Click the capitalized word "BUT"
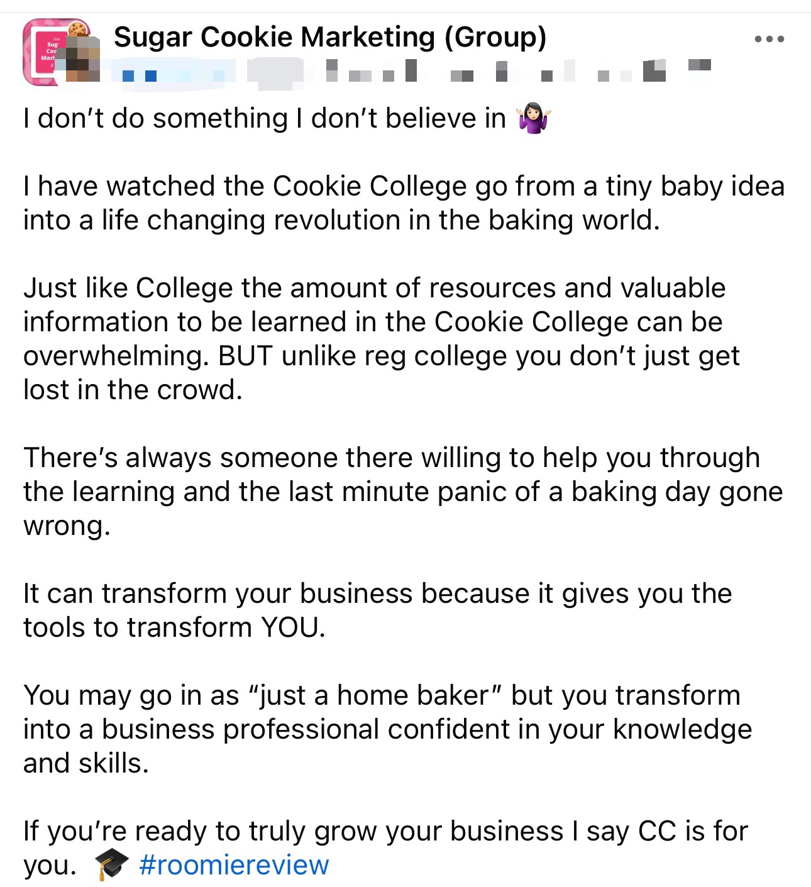The height and width of the screenshot is (887, 811). pyautogui.click(x=245, y=356)
